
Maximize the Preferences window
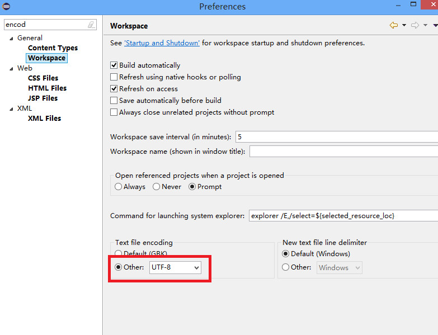point(413,4)
